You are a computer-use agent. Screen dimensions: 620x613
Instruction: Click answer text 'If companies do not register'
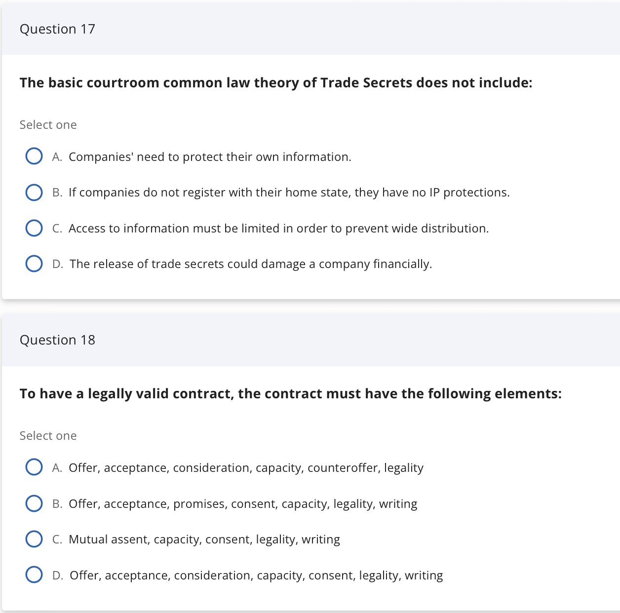pyautogui.click(x=289, y=192)
